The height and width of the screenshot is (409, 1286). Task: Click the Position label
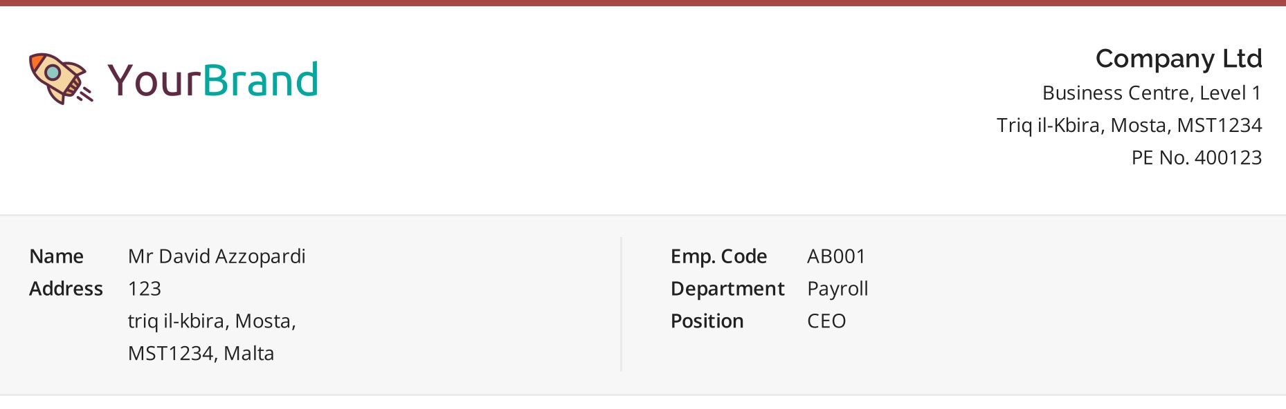[707, 321]
